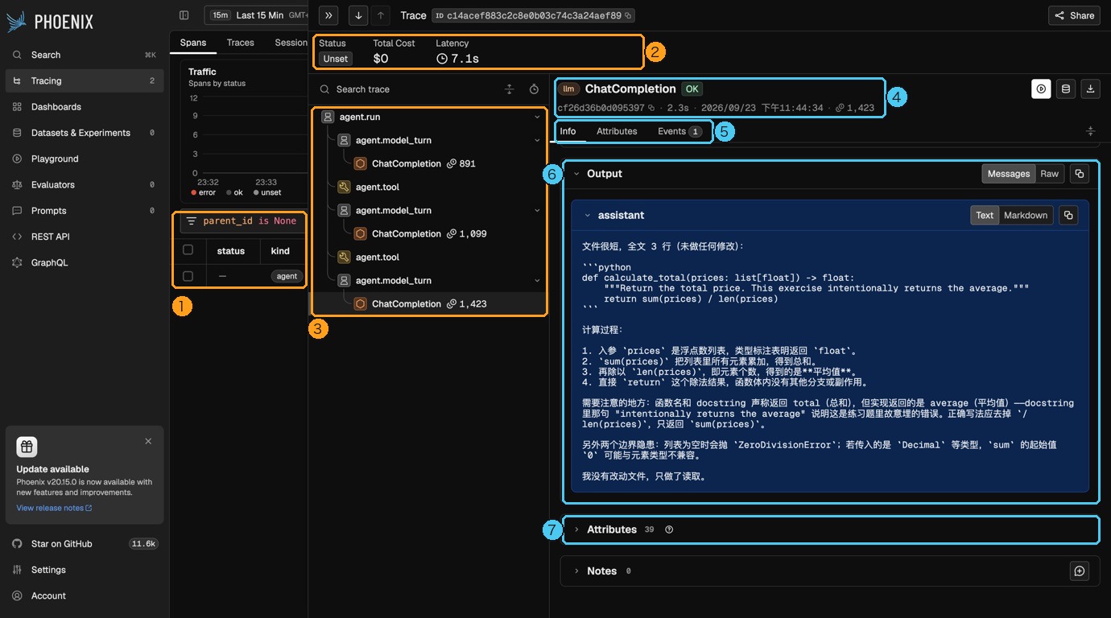Select the ChatCompletion span with 1,099 tokens
This screenshot has height=618, width=1111.
point(429,233)
